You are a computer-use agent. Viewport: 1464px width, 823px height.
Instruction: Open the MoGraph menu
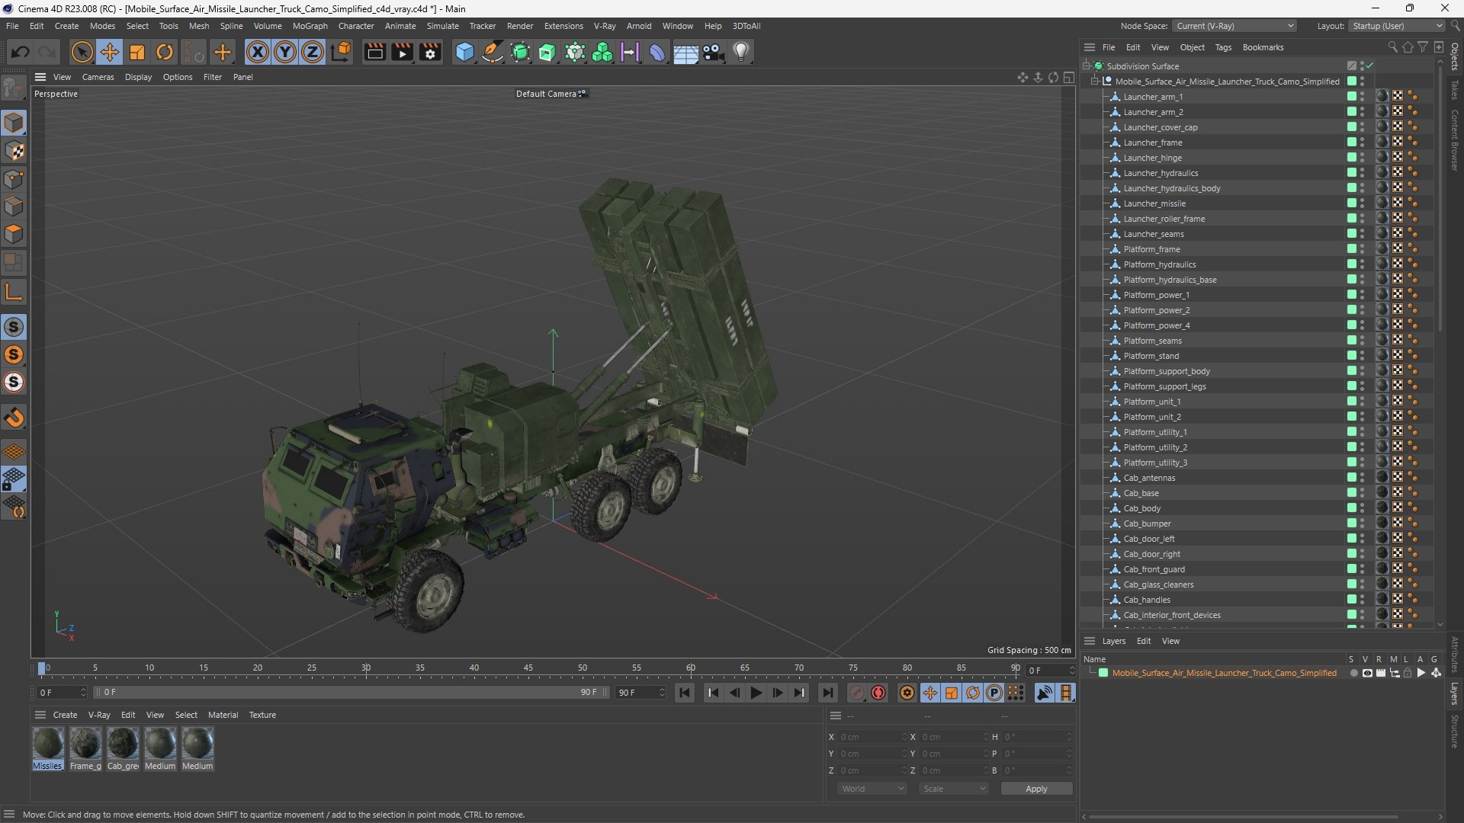click(x=310, y=26)
